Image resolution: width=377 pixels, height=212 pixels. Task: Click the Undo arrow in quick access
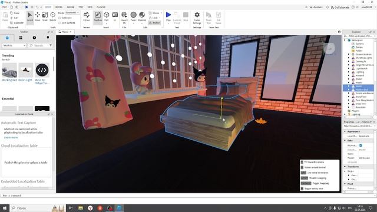click(x=37, y=7)
